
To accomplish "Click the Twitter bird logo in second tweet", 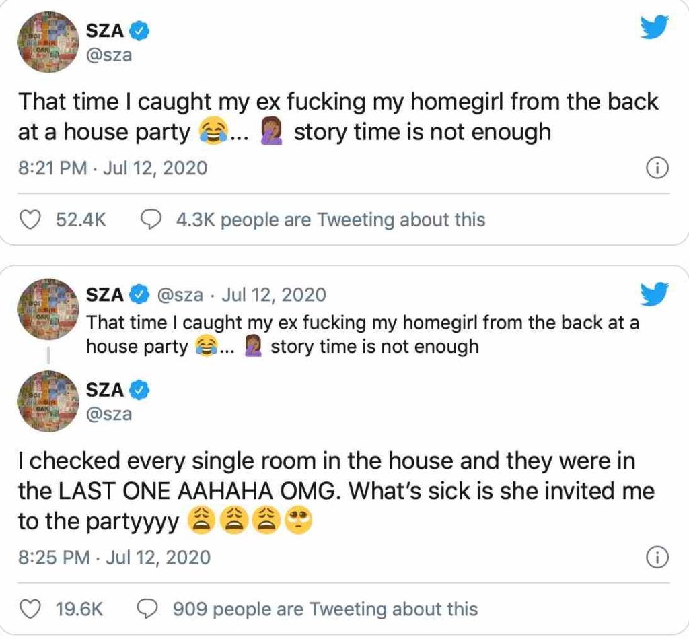I will (x=653, y=295).
